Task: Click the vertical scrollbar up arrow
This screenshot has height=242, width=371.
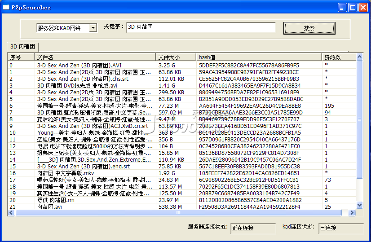Action: (x=359, y=57)
